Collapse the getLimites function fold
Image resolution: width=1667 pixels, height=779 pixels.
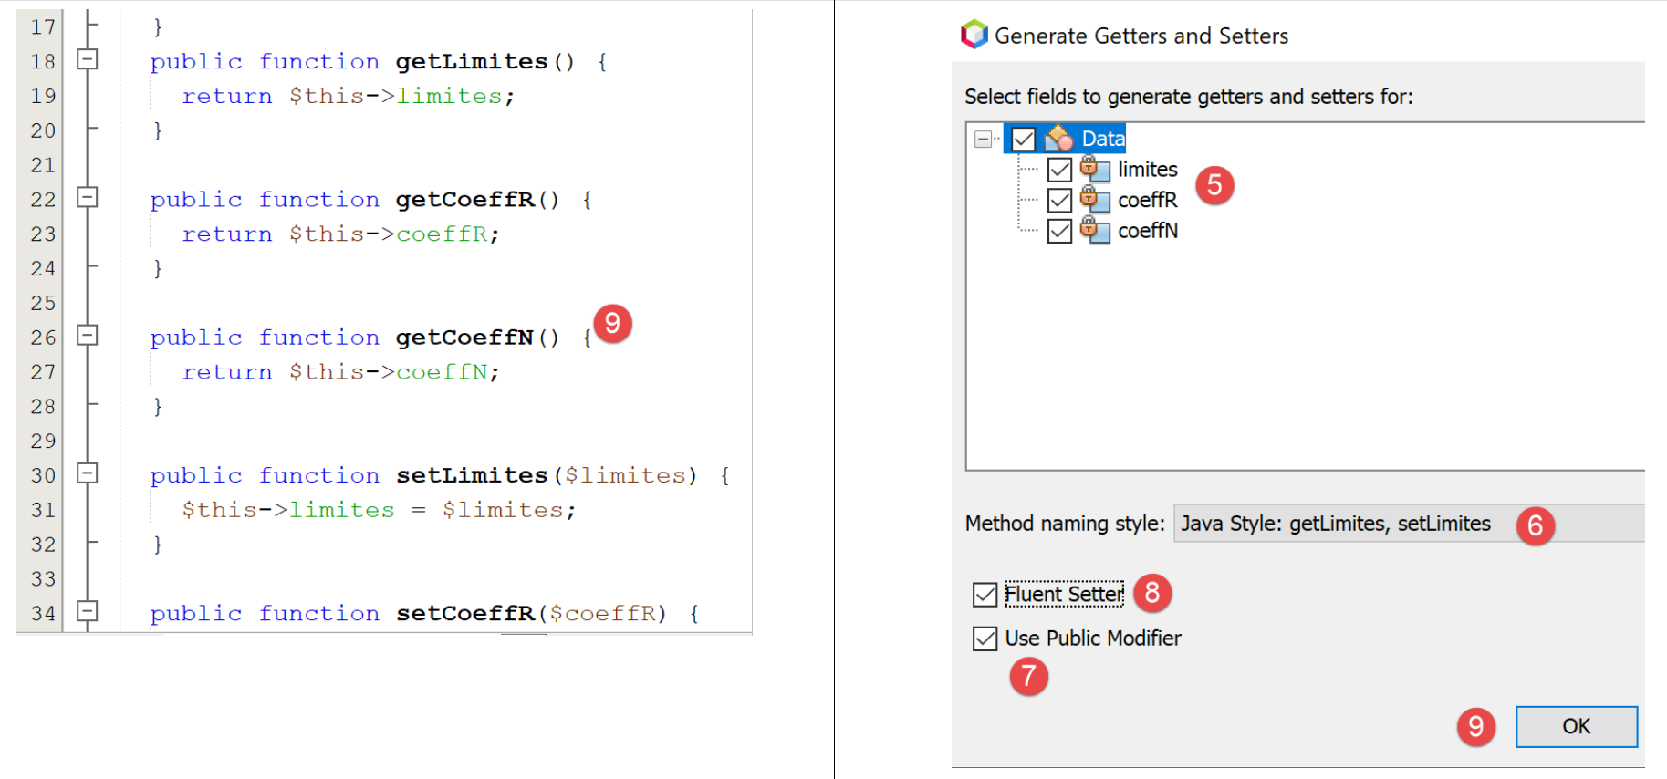[x=88, y=59]
